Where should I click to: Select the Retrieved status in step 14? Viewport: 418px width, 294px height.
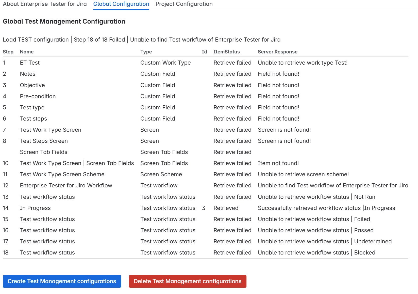[226, 208]
